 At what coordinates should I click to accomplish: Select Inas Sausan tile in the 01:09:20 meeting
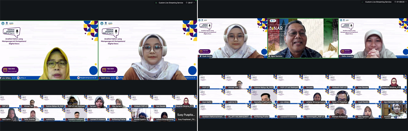(369, 82)
